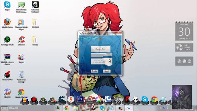Open the file explorer taskbar button
This screenshot has width=197, height=111.
coord(75,108)
